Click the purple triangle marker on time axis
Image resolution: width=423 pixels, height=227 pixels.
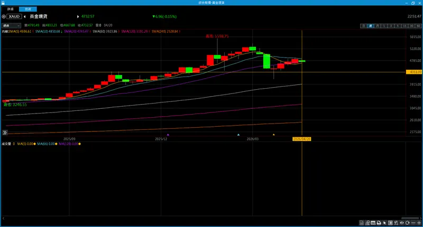[x=168, y=135]
